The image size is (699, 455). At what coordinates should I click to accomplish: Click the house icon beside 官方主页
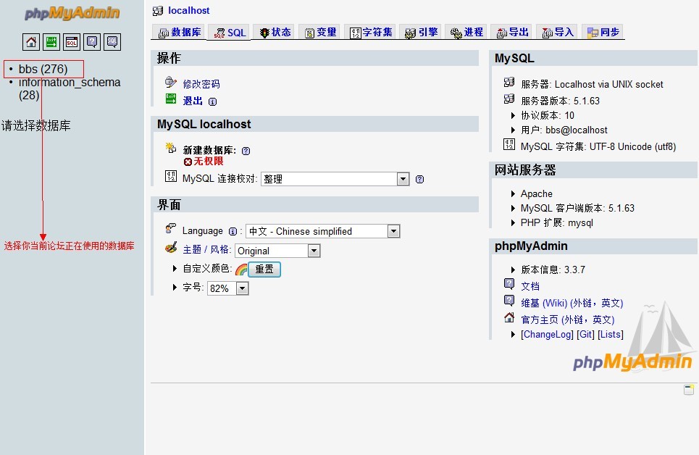pos(509,317)
